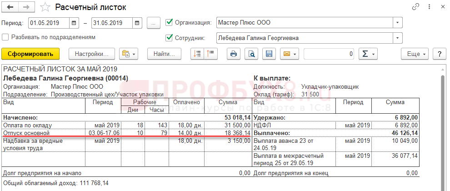Click the Лебедева Галина Георгиевна employee field

coord(305,38)
